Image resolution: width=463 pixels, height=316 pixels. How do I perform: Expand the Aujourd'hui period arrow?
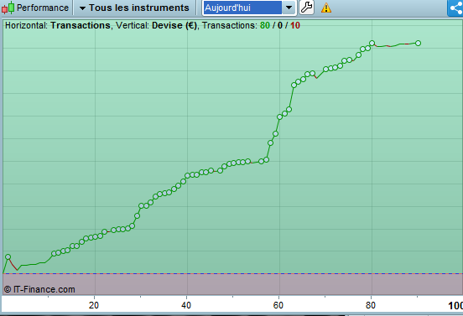(x=289, y=8)
